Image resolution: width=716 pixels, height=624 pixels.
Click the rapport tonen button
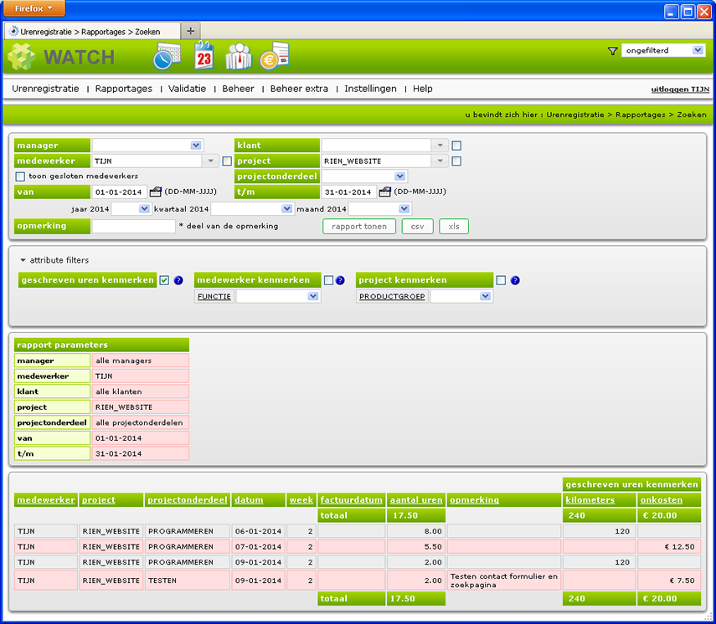pos(359,226)
